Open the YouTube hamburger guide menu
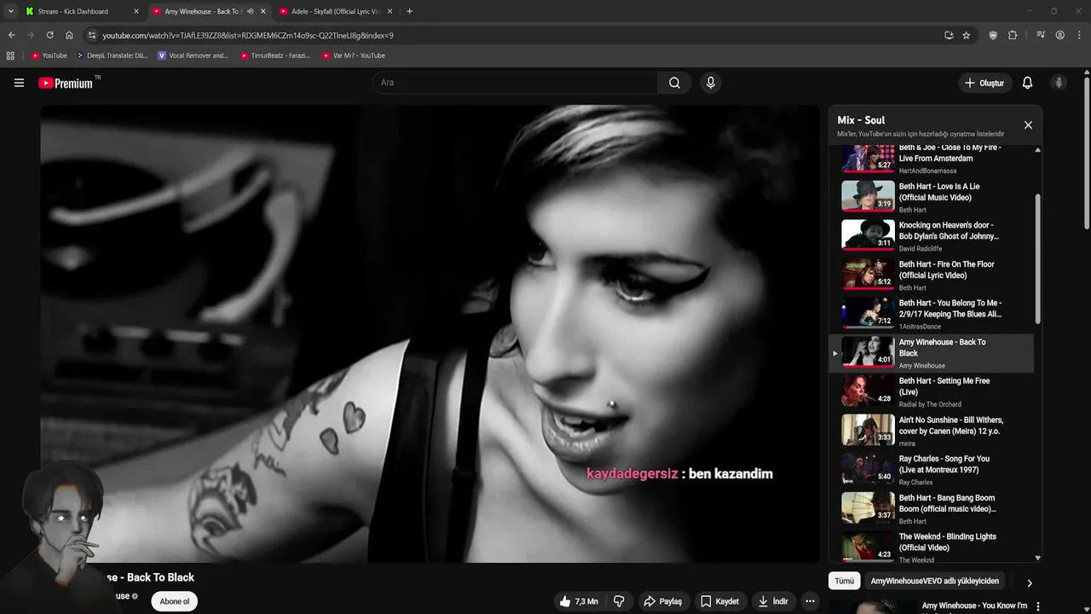The image size is (1091, 614). (x=19, y=83)
